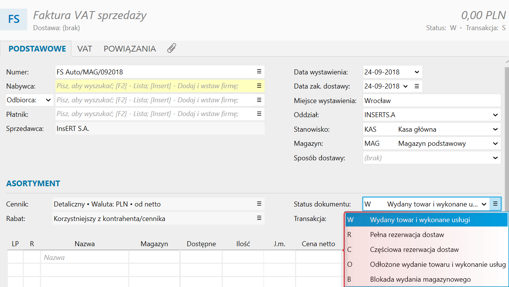Open the Rabat field menu icon
The image size is (509, 287).
coord(259,218)
